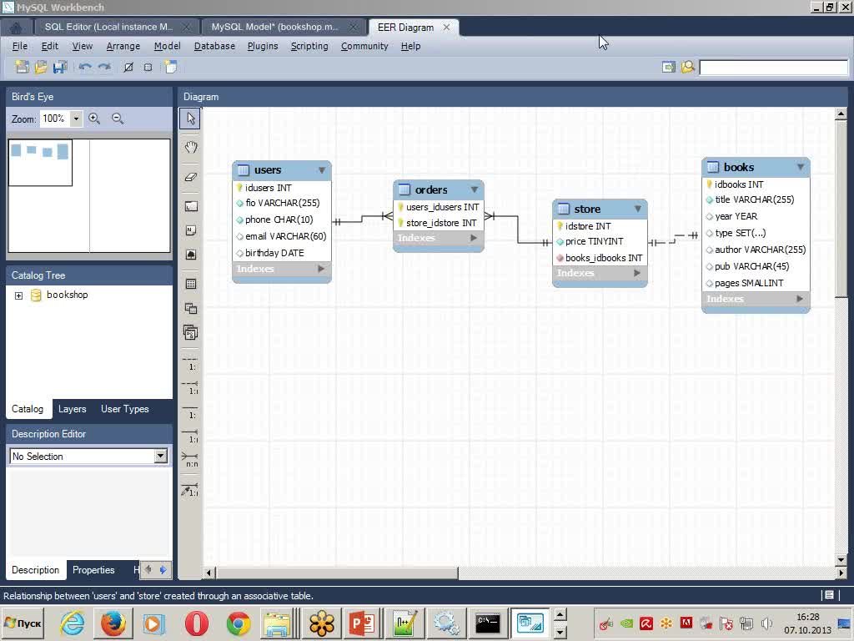
Task: Expand Indexes section of the users table
Action: click(321, 269)
